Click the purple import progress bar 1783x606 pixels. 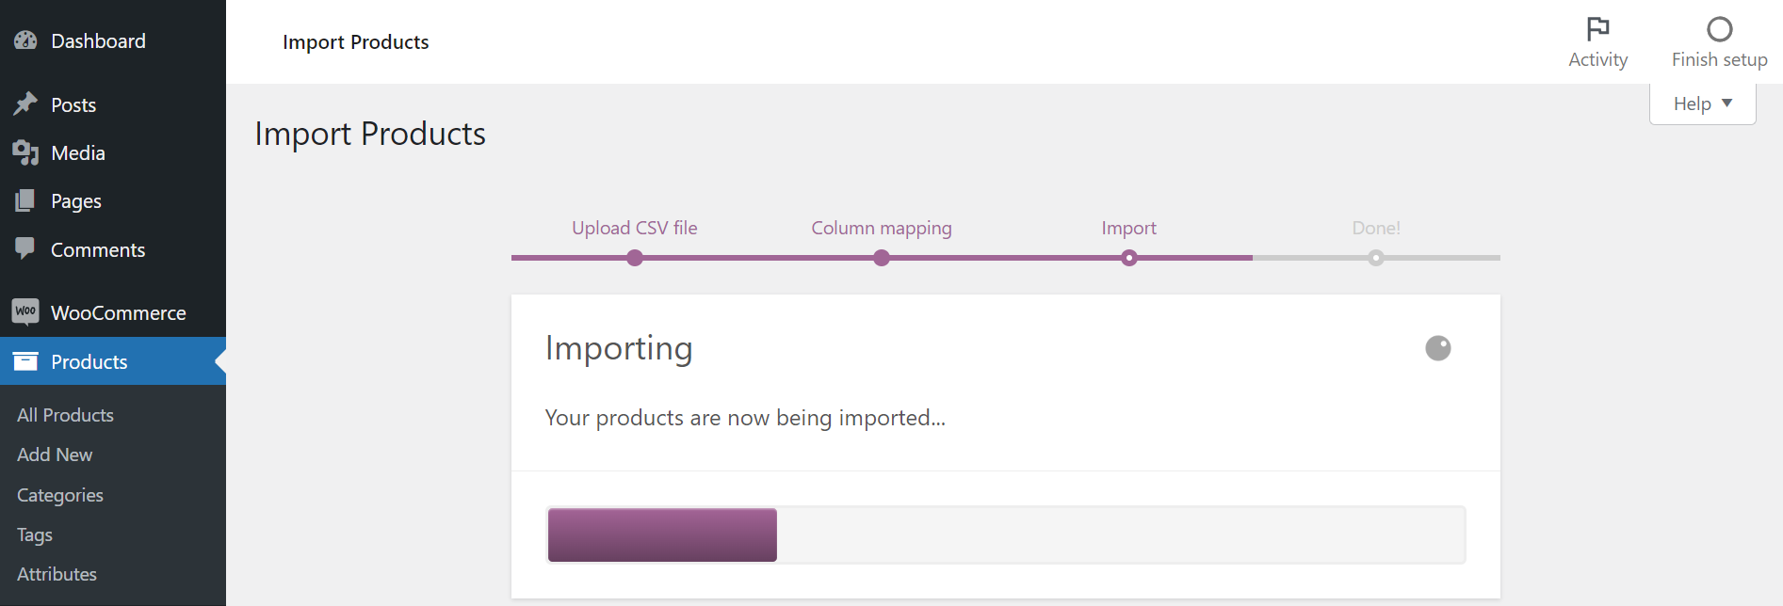coord(662,534)
